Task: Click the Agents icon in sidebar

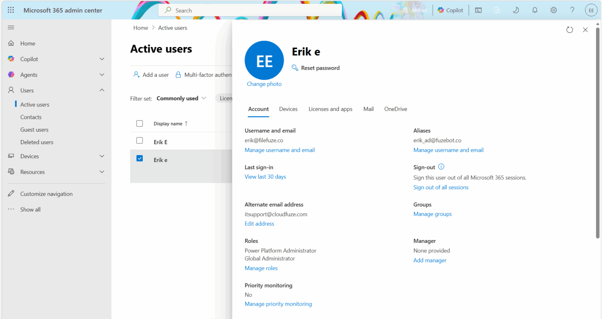Action: (x=11, y=74)
